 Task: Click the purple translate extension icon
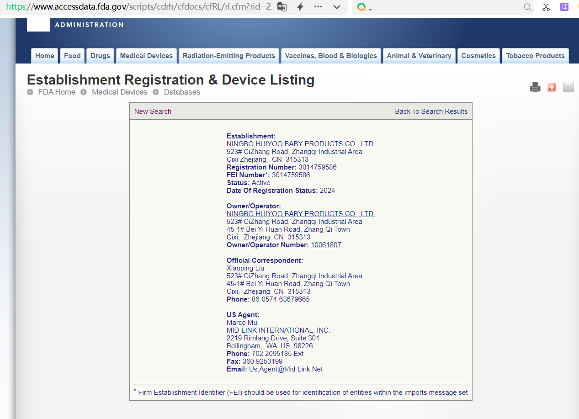click(x=564, y=7)
